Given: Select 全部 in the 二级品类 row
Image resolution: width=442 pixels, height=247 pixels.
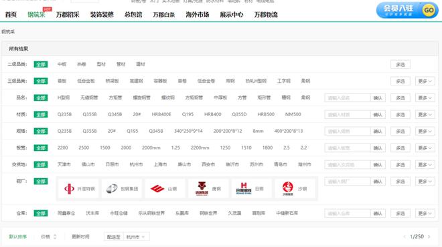Looking at the screenshot, I should pyautogui.click(x=41, y=64).
